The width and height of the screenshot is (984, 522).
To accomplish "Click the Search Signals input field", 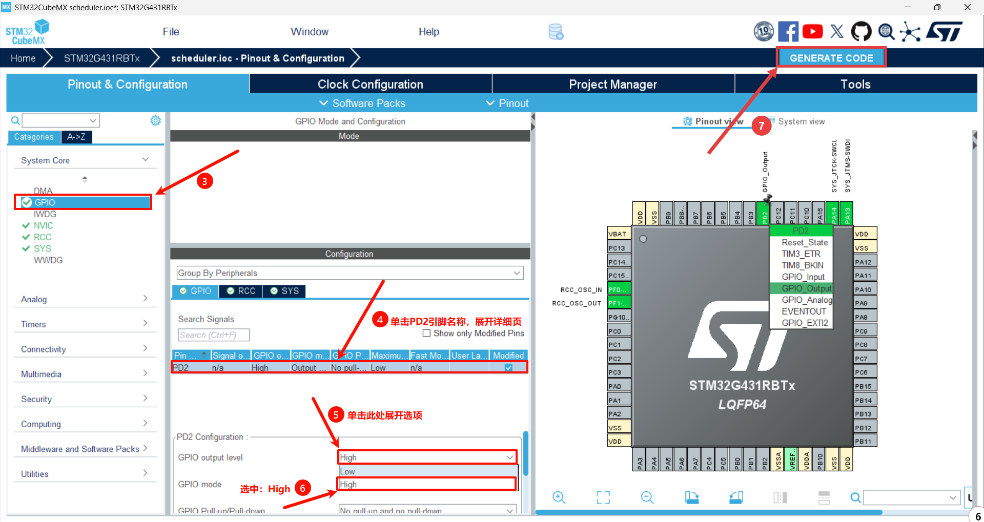I will pos(214,335).
